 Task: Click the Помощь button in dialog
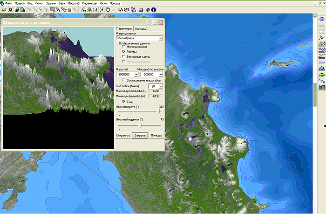click(x=156, y=135)
